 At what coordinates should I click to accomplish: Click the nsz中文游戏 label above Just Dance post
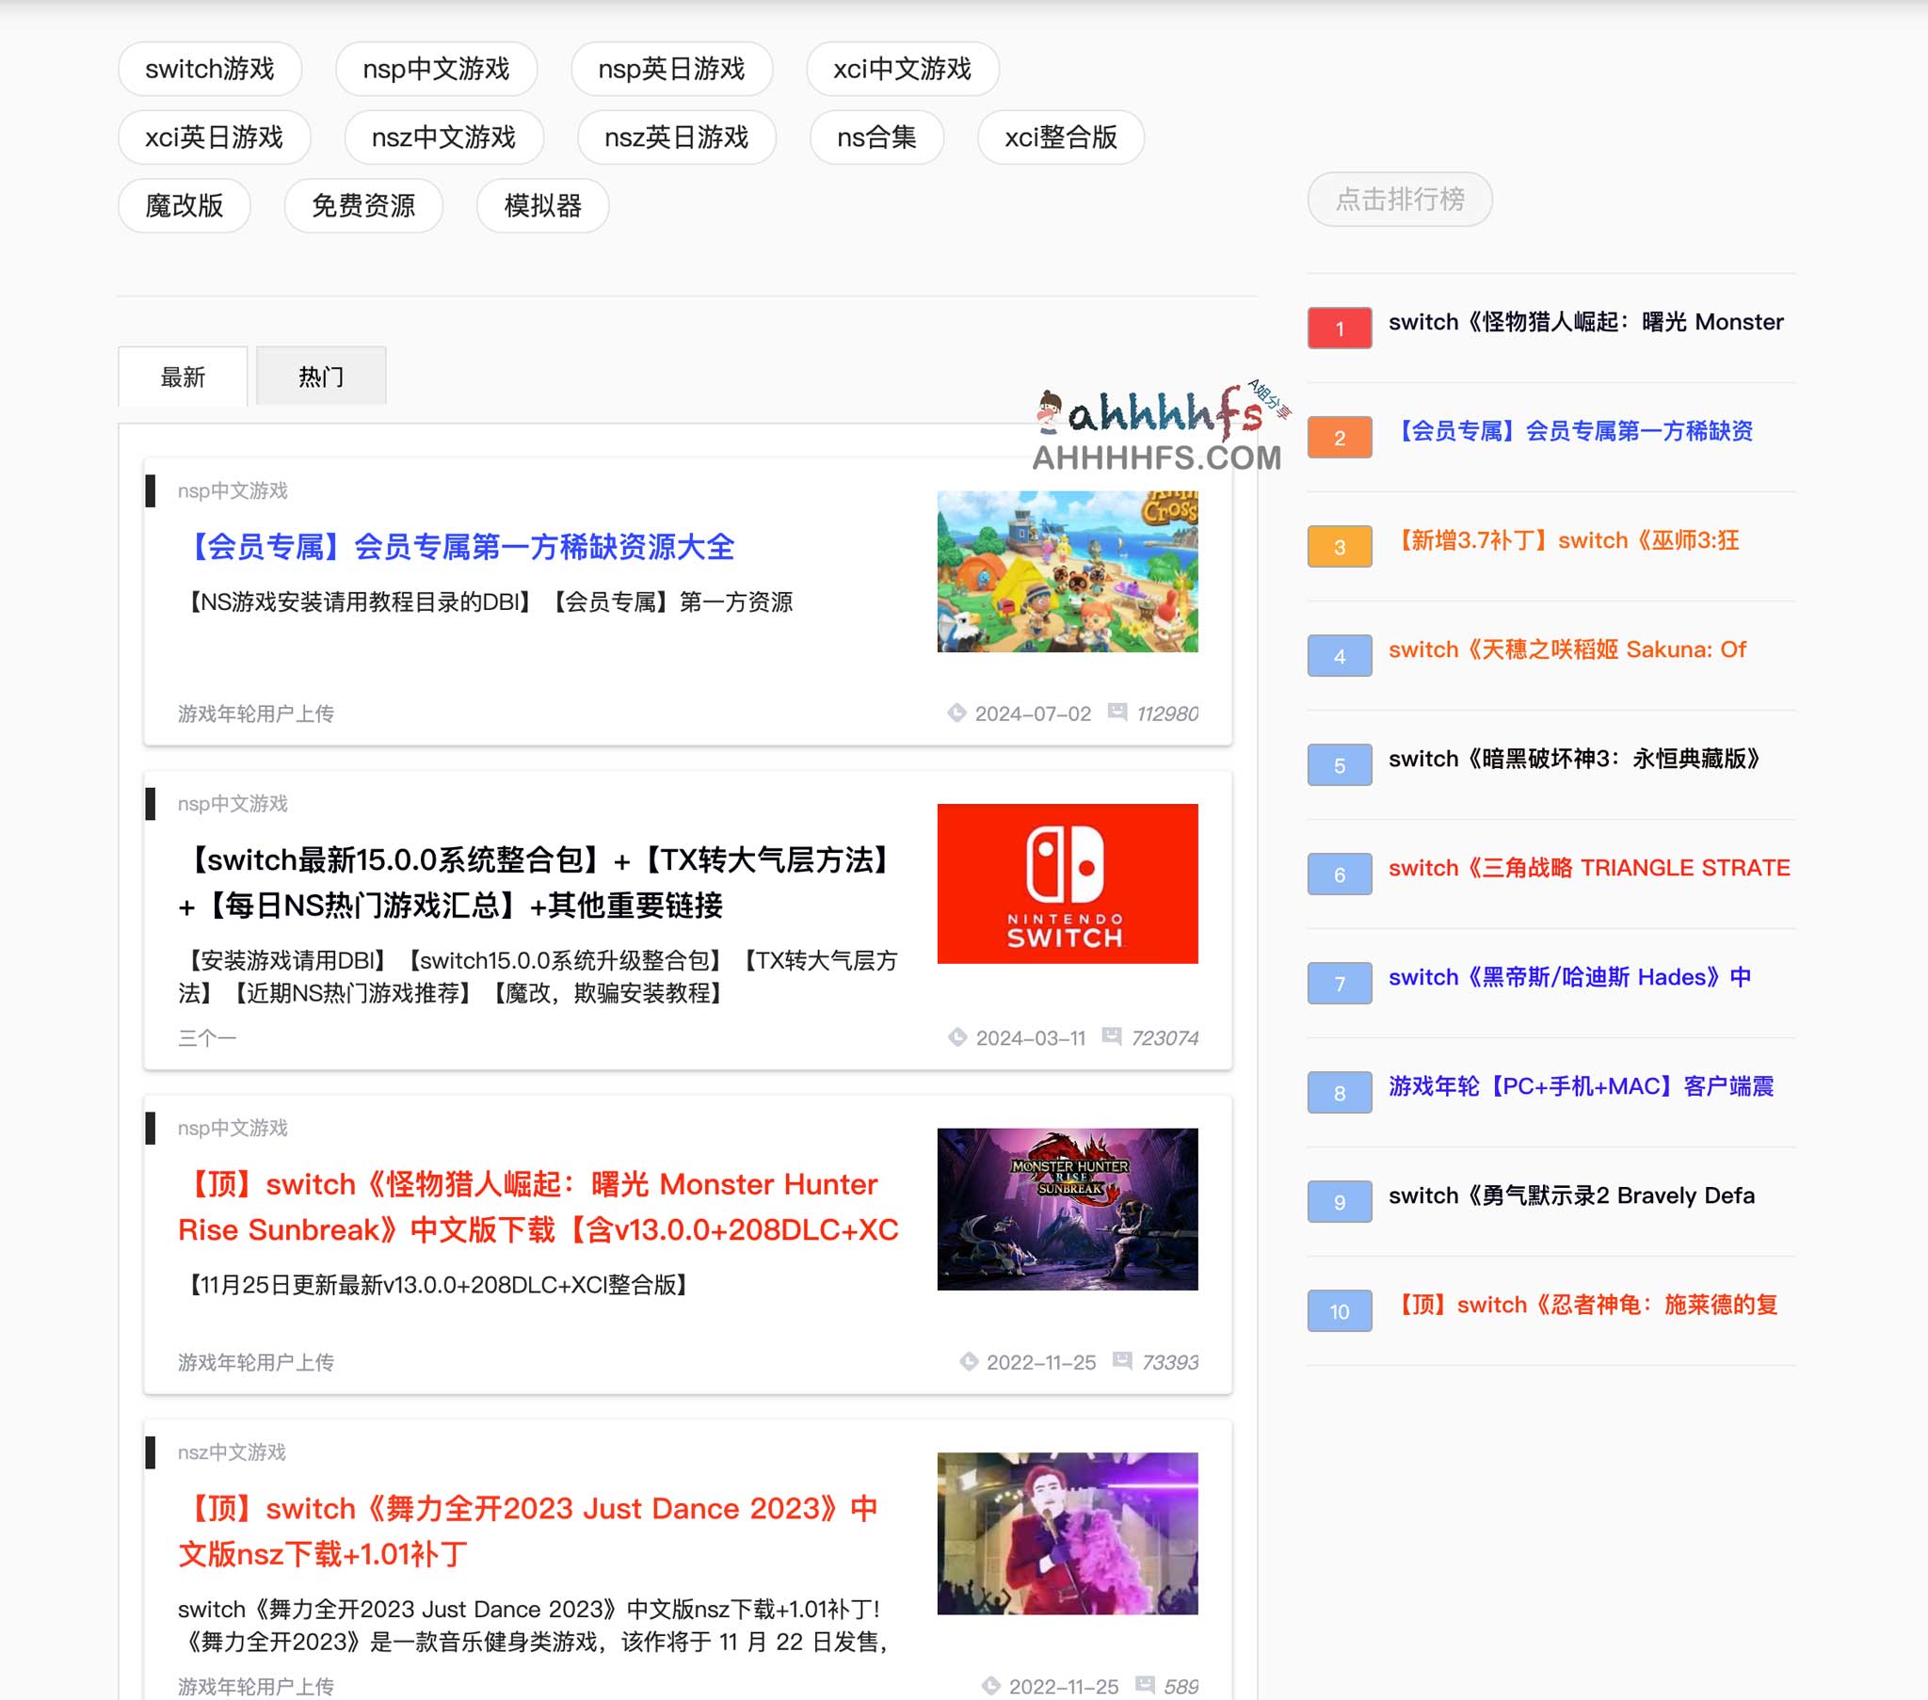(231, 1451)
